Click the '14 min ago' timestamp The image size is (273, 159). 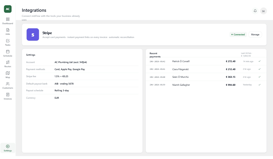click(x=248, y=62)
